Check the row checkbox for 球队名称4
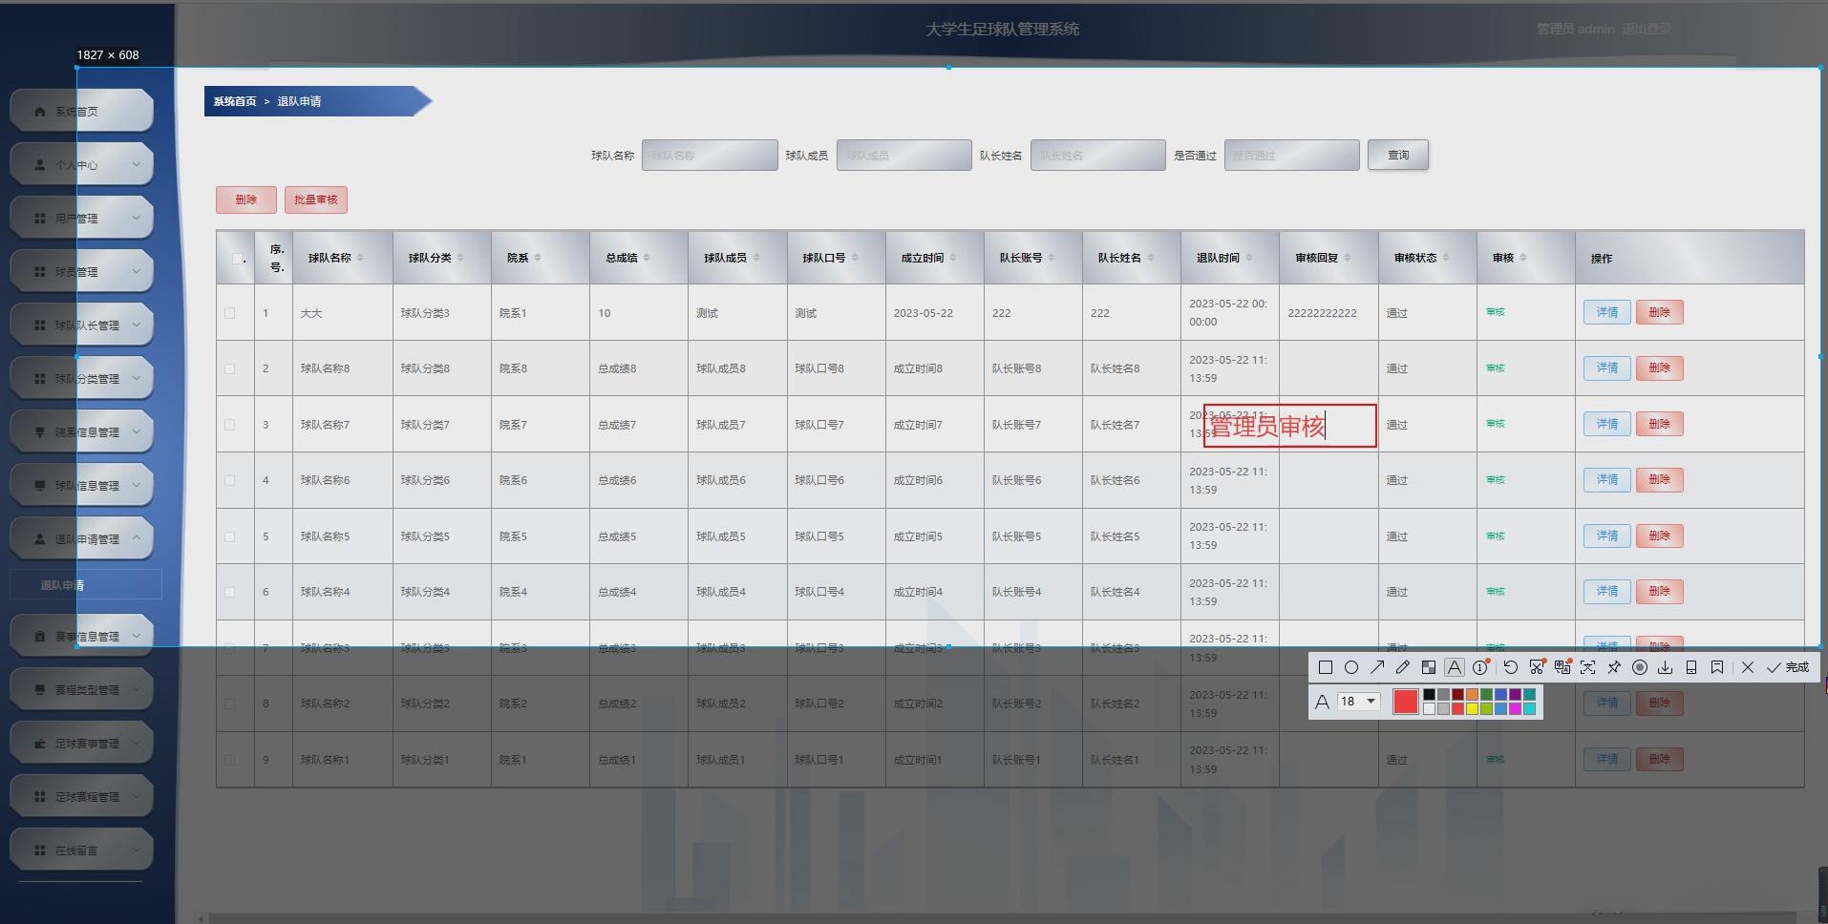 (229, 592)
